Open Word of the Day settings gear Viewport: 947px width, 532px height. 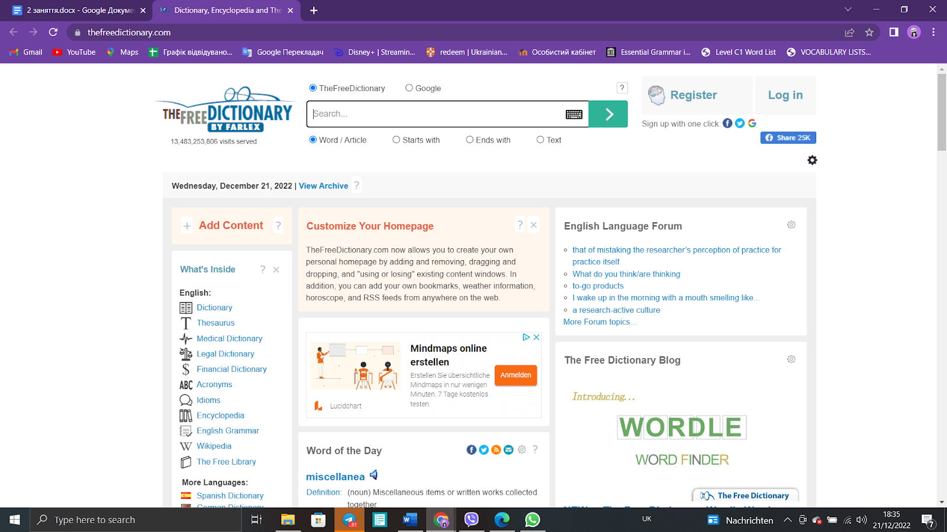521,450
